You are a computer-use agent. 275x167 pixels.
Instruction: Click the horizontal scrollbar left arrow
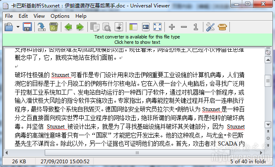(x=7, y=153)
